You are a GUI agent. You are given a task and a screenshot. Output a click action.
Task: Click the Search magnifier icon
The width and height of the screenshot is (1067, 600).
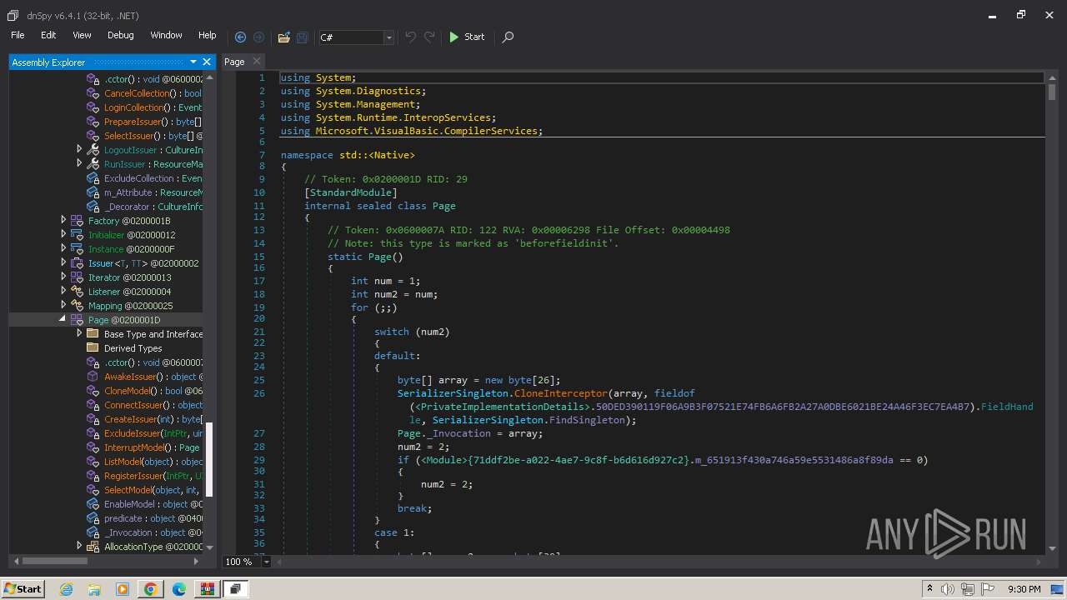[508, 37]
